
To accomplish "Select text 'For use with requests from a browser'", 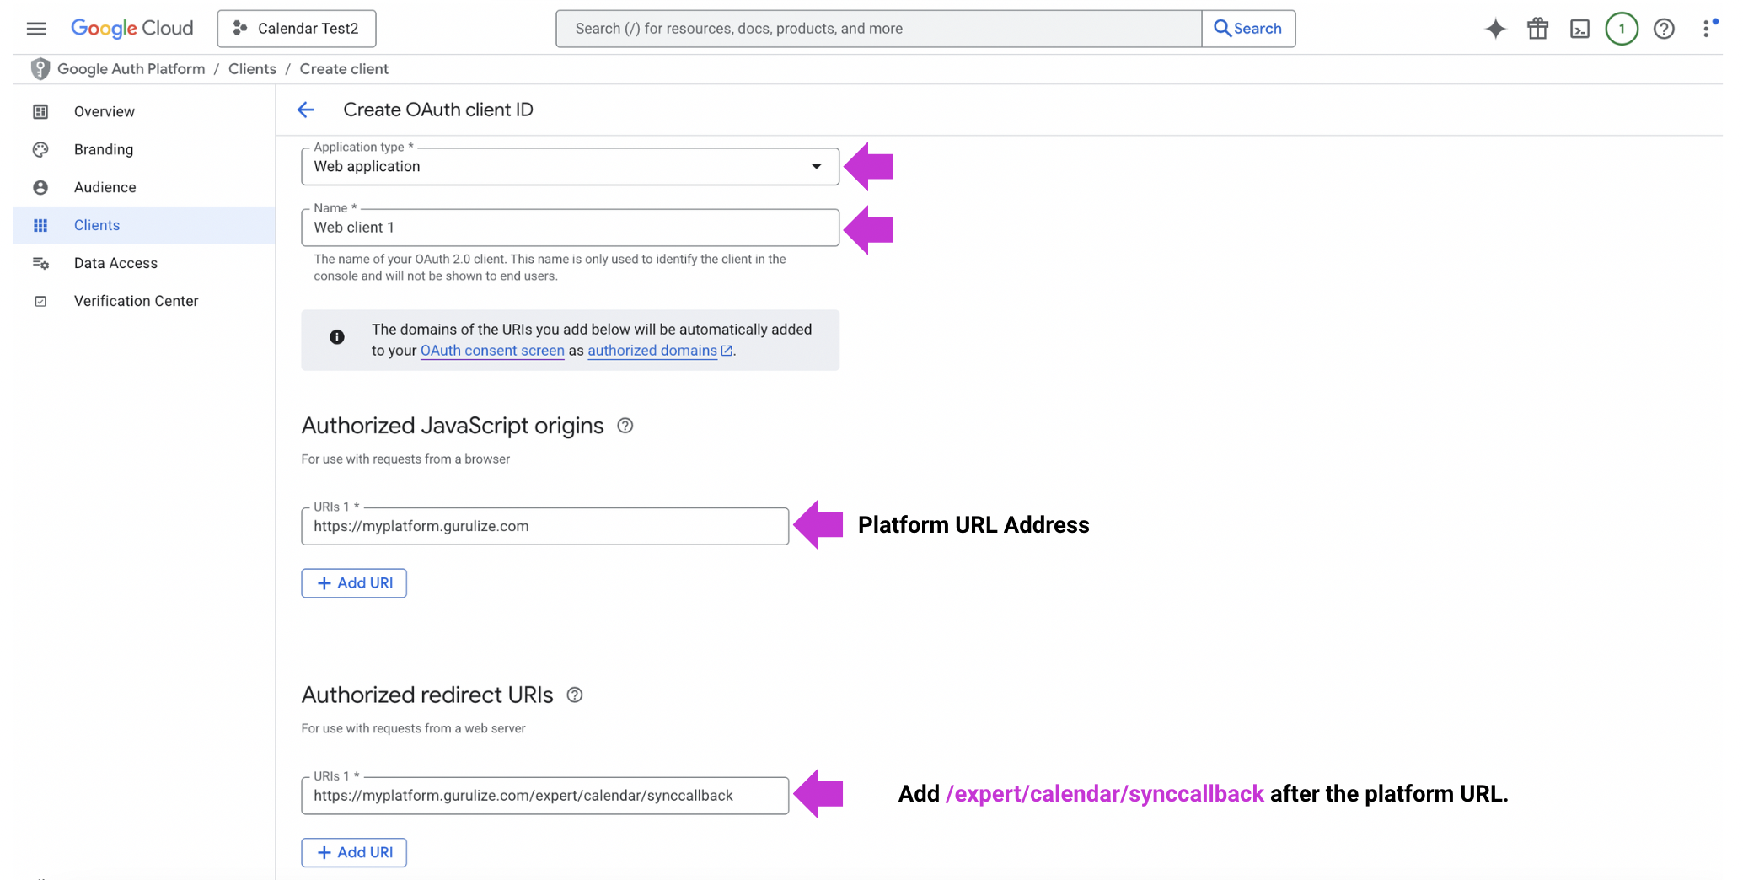I will point(405,459).
